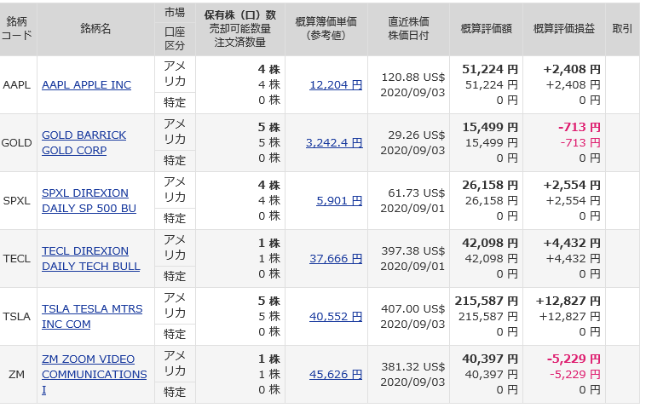Open the 5,901 円 book value for SPXL
646x408 pixels.
(338, 201)
